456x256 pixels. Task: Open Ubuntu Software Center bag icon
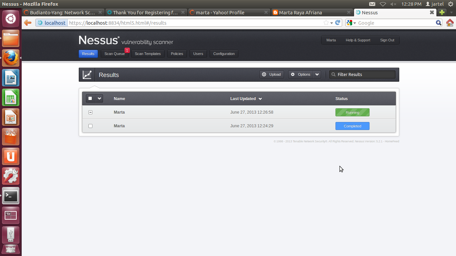(x=11, y=137)
